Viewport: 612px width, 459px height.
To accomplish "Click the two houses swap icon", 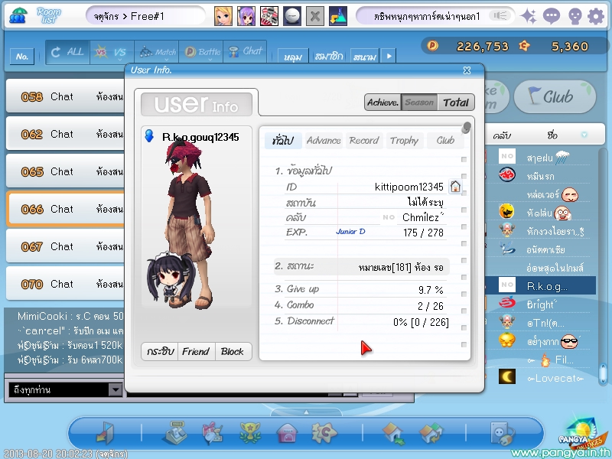I will [x=431, y=434].
